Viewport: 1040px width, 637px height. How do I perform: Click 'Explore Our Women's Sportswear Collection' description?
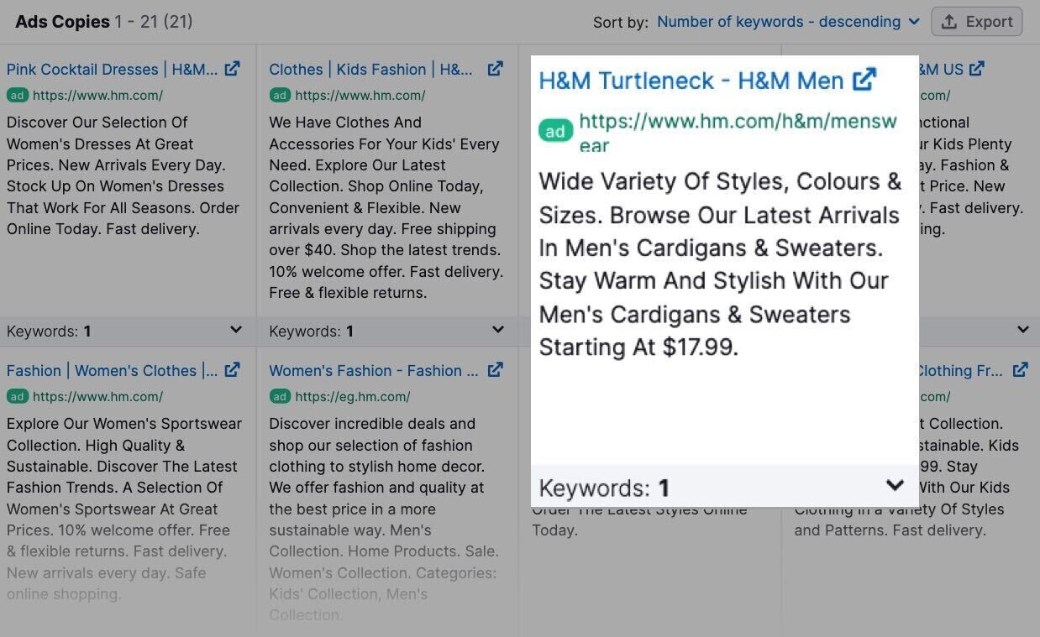123,509
